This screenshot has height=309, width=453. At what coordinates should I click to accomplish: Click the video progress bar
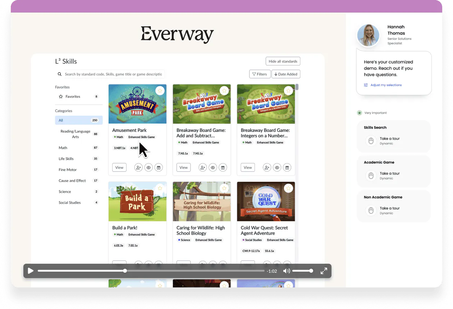tap(151, 271)
